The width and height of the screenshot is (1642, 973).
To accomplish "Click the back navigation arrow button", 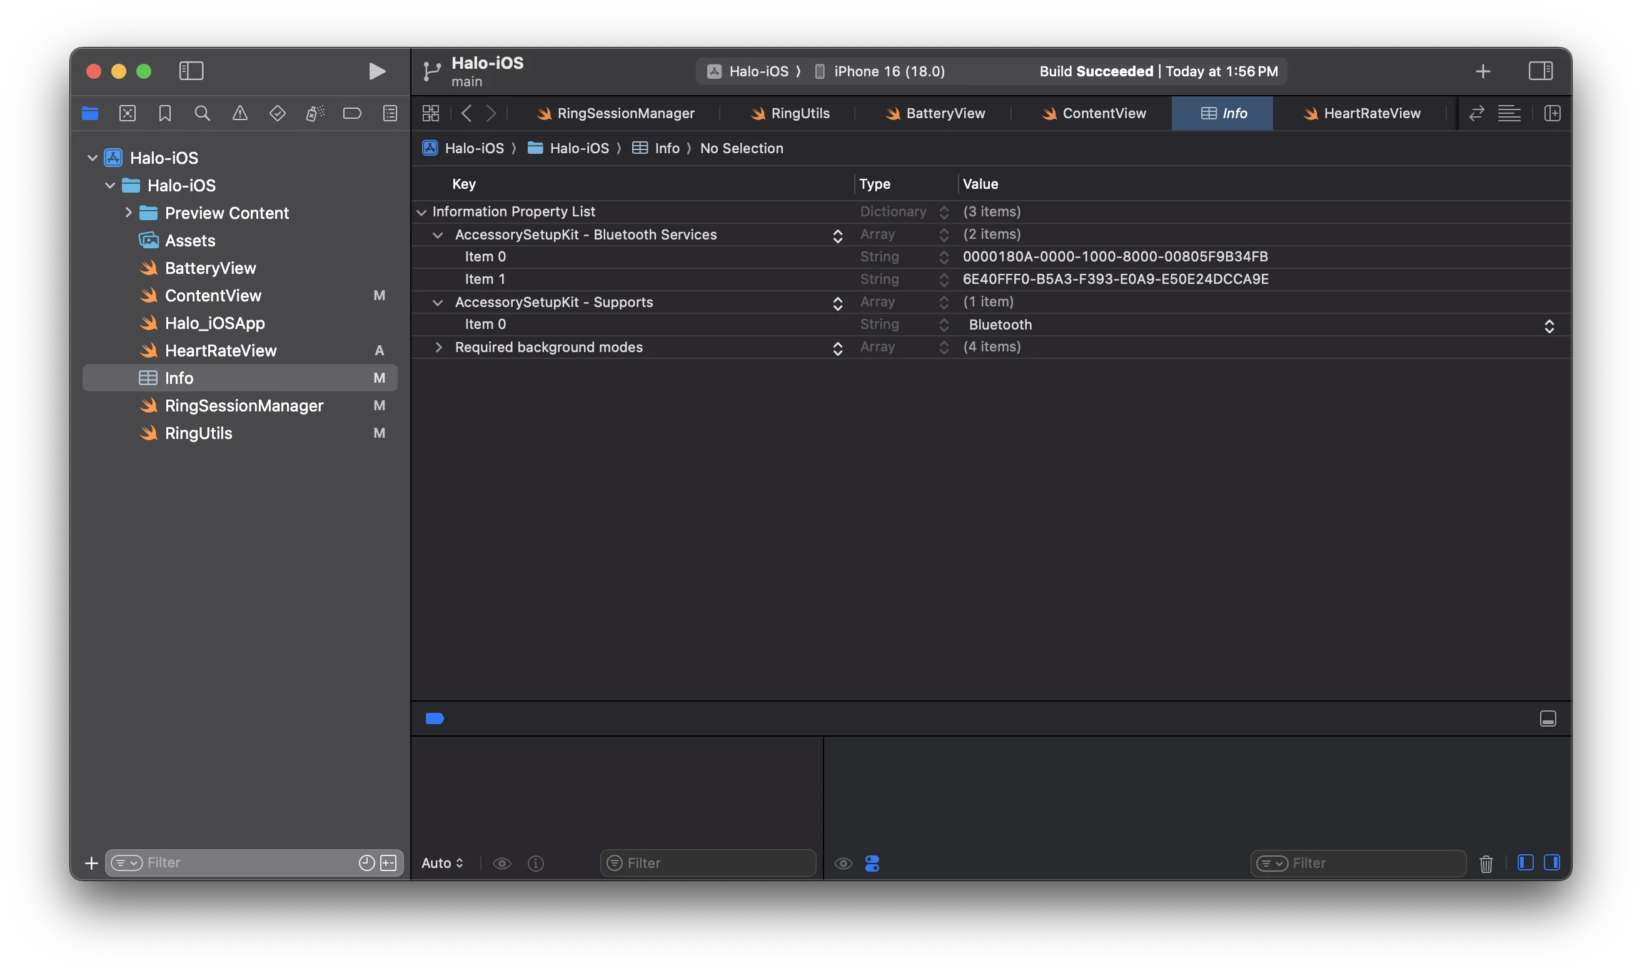I will coord(465,113).
